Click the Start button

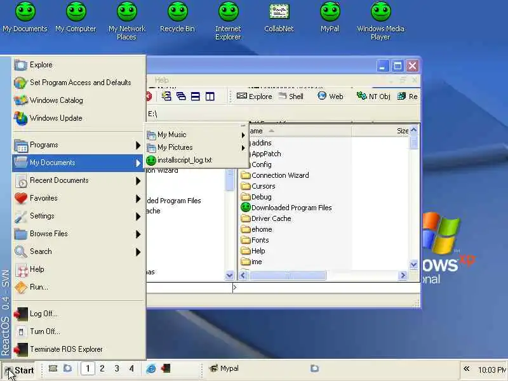(x=19, y=370)
